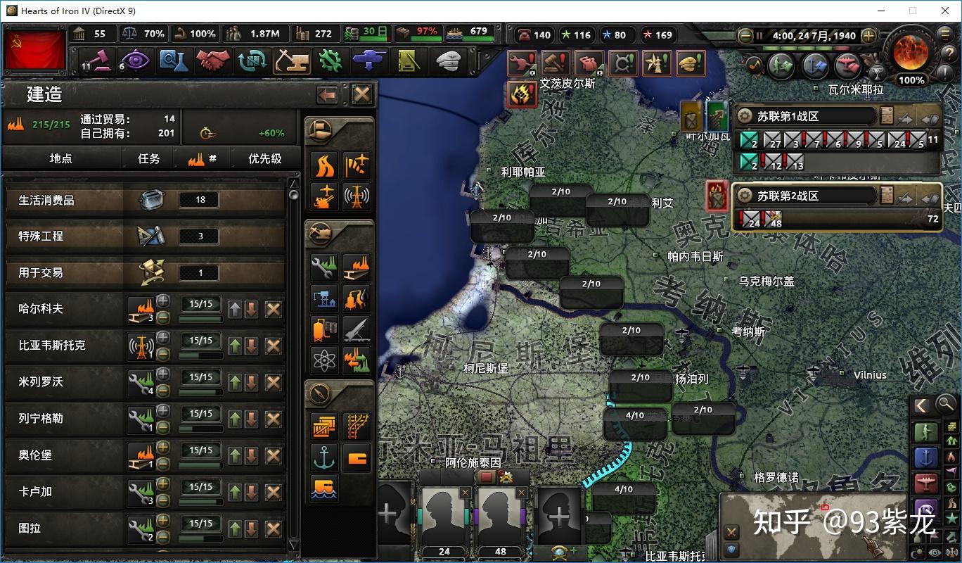This screenshot has height=563, width=962.
Task: Open the red gavel alert icon
Action: coord(556,63)
